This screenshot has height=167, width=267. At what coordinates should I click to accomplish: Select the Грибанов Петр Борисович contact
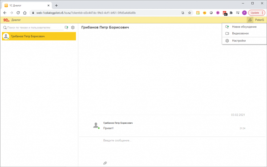click(39, 37)
